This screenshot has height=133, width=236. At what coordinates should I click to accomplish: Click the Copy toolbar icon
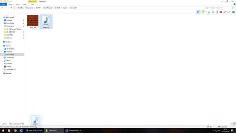[213, 12]
